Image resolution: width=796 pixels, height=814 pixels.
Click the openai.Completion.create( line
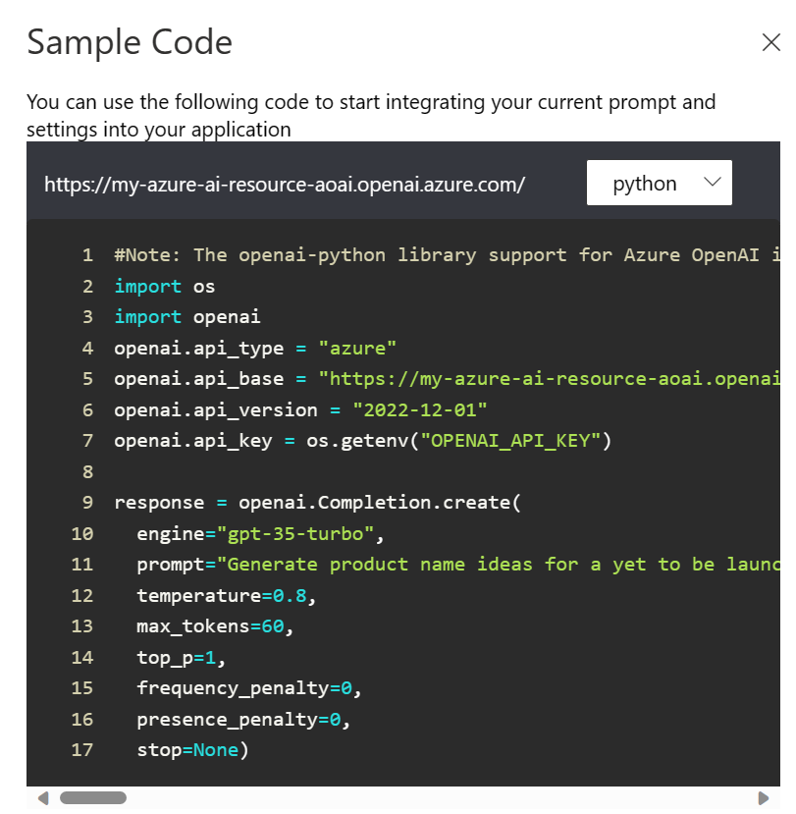(318, 503)
